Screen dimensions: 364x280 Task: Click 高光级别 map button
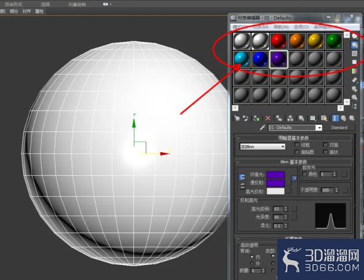294,209
